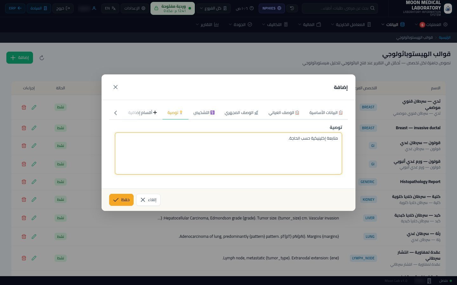Click the NPHIES globe button
457x285 pixels.
pyautogui.click(x=272, y=8)
